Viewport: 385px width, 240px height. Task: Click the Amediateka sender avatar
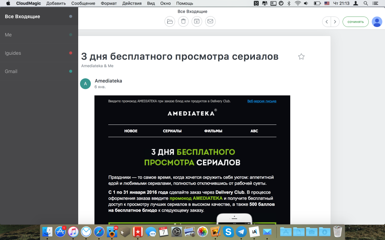[85, 84]
